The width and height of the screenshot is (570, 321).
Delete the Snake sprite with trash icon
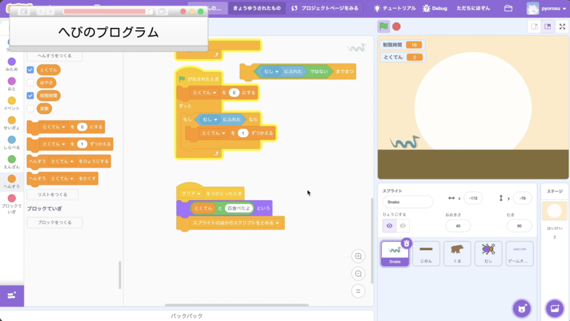tap(406, 244)
